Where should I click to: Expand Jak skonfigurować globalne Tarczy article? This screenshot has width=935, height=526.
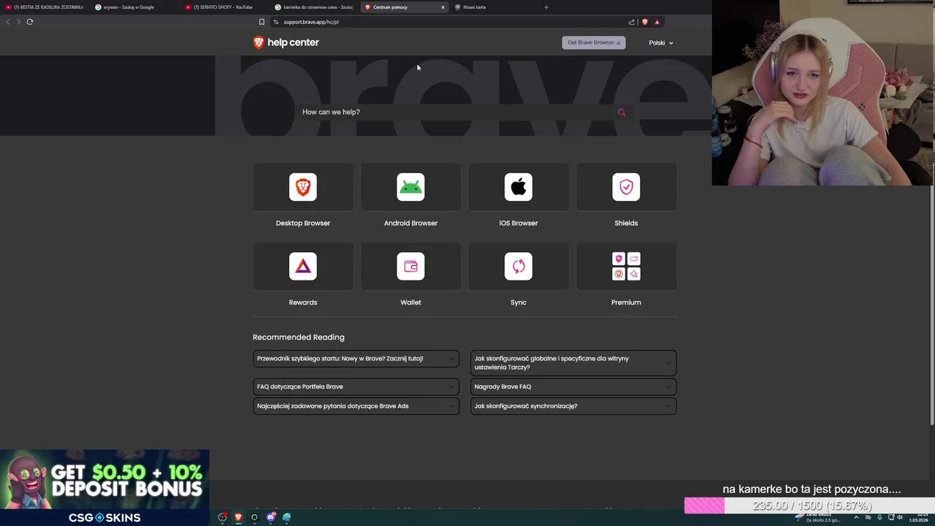coord(573,363)
